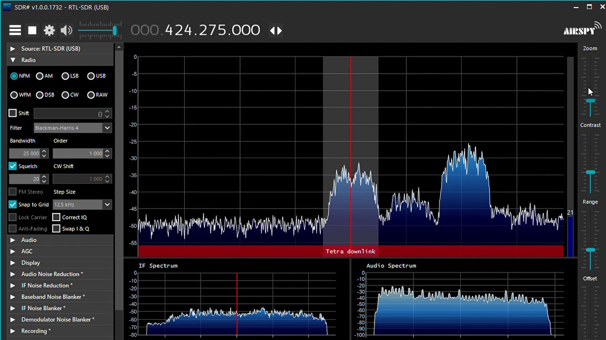This screenshot has height=340, width=606.
Task: Click the frequency tuning arrows icon
Action: coord(276,31)
